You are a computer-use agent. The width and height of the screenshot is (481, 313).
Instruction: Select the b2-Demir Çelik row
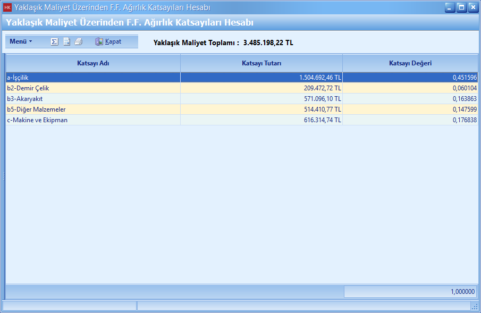tap(93, 88)
